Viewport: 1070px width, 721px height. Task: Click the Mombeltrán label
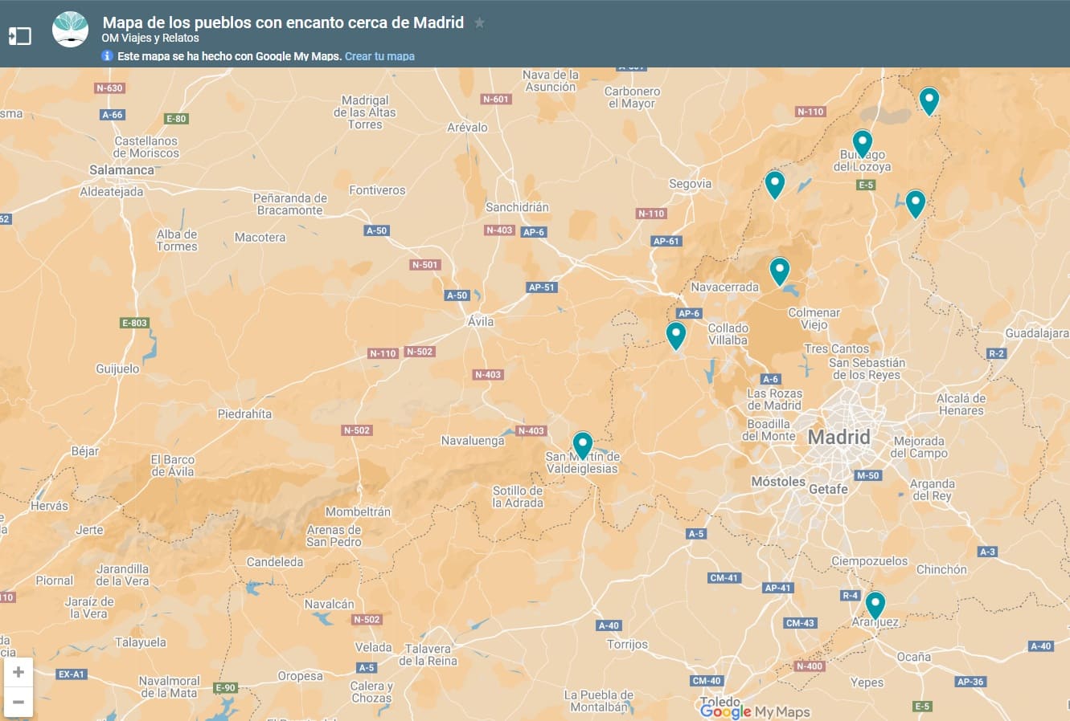click(358, 512)
